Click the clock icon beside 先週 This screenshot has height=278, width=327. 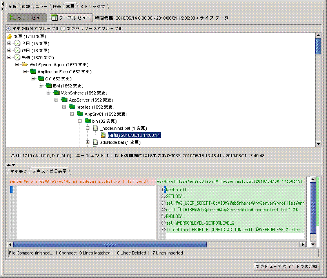tap(17, 57)
